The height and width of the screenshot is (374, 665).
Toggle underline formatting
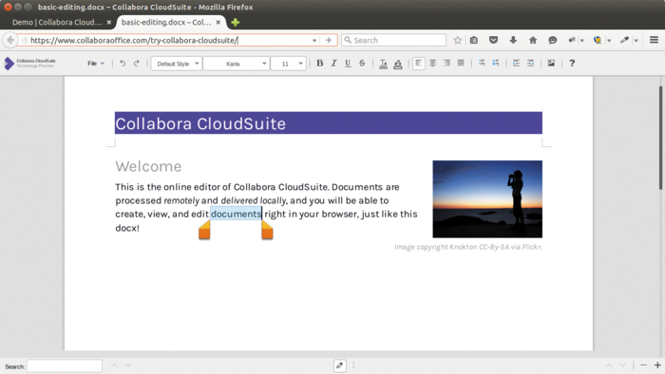pyautogui.click(x=348, y=63)
